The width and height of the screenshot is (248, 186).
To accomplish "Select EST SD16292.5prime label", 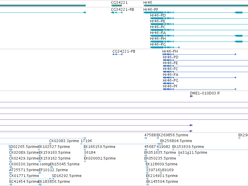I will 67,176.
